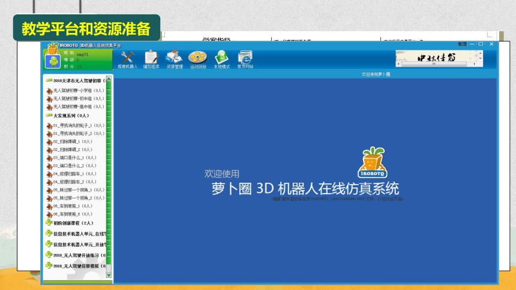Close the IROBOTQ simulation window
516x290 pixels.
coord(491,44)
